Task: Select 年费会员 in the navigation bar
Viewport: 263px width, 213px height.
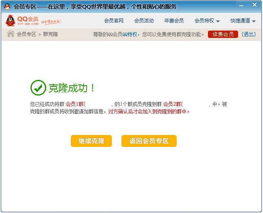Action: pyautogui.click(x=174, y=21)
